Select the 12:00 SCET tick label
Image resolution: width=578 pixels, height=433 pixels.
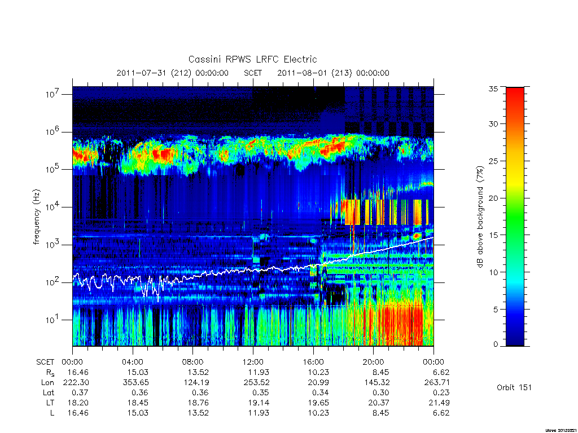253,362
